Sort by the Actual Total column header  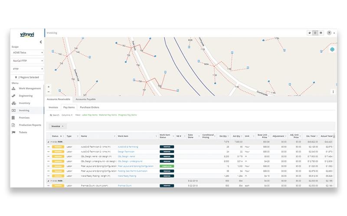tap(327, 136)
